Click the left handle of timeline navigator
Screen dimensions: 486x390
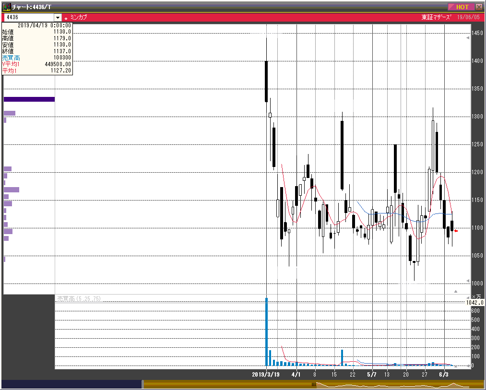pyautogui.click(x=143, y=384)
